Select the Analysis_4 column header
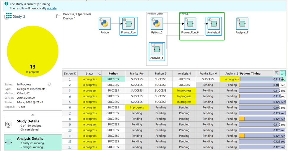The width and height of the screenshot is (288, 151). [x=184, y=73]
